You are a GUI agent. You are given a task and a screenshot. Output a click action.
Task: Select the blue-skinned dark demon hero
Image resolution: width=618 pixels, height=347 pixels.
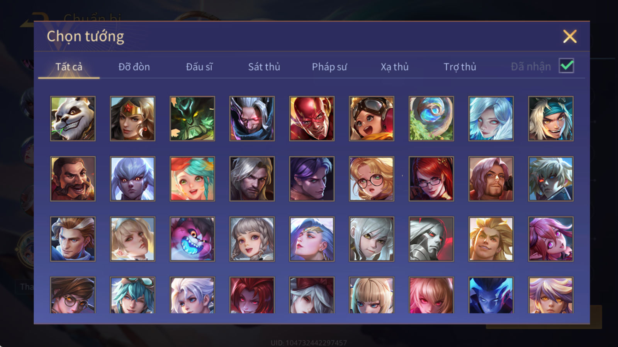coord(491,295)
